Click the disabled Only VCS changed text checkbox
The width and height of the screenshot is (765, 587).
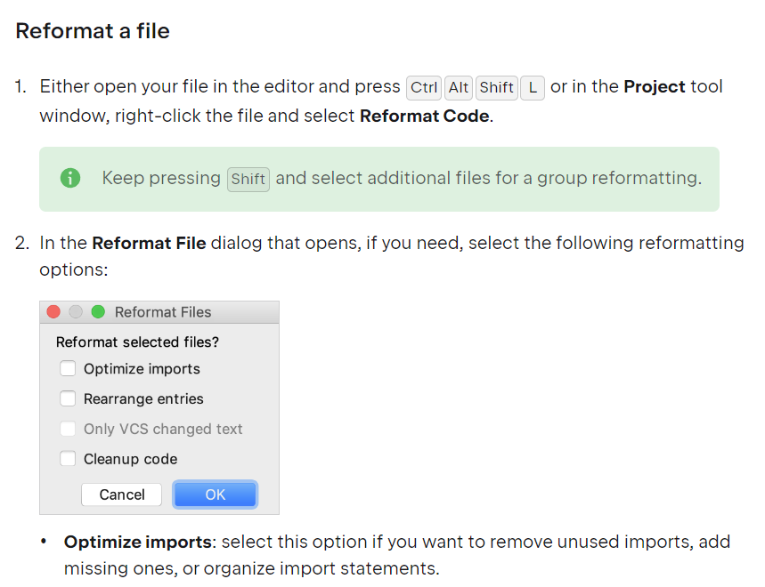[68, 429]
